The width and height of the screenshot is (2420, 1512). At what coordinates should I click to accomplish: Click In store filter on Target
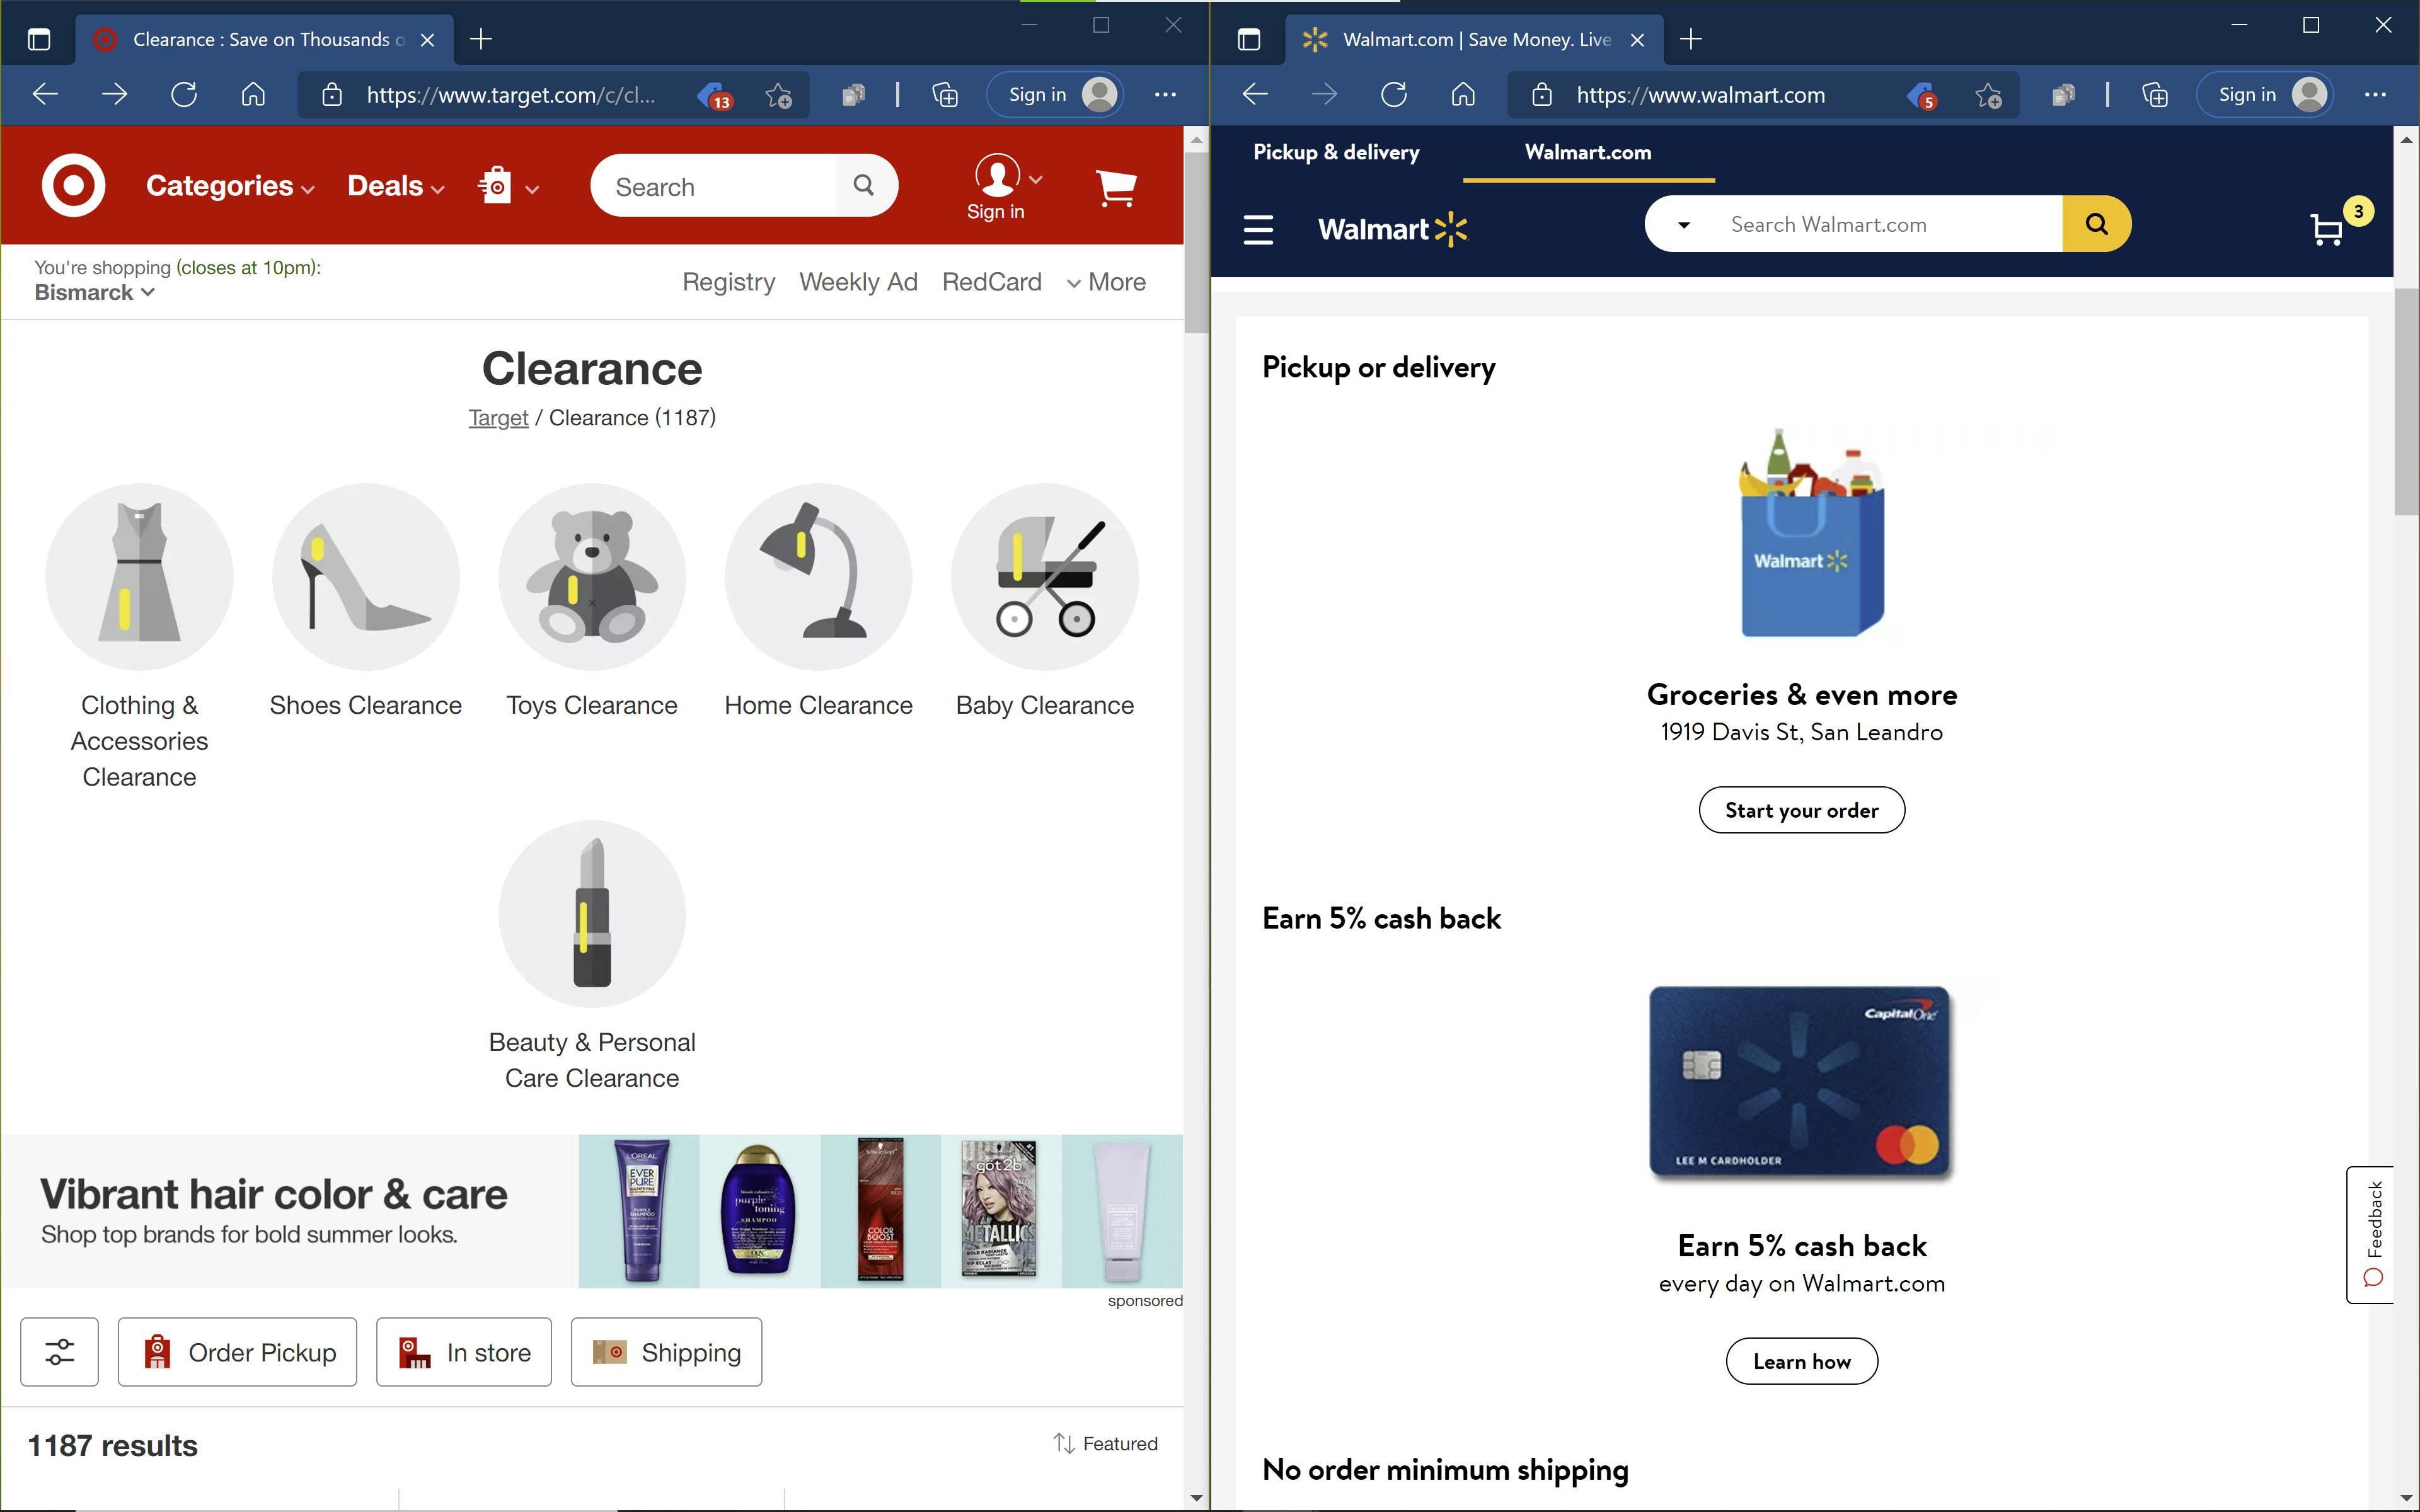tap(462, 1352)
